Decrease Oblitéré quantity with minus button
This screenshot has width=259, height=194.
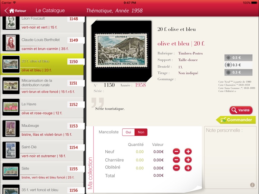(176, 168)
